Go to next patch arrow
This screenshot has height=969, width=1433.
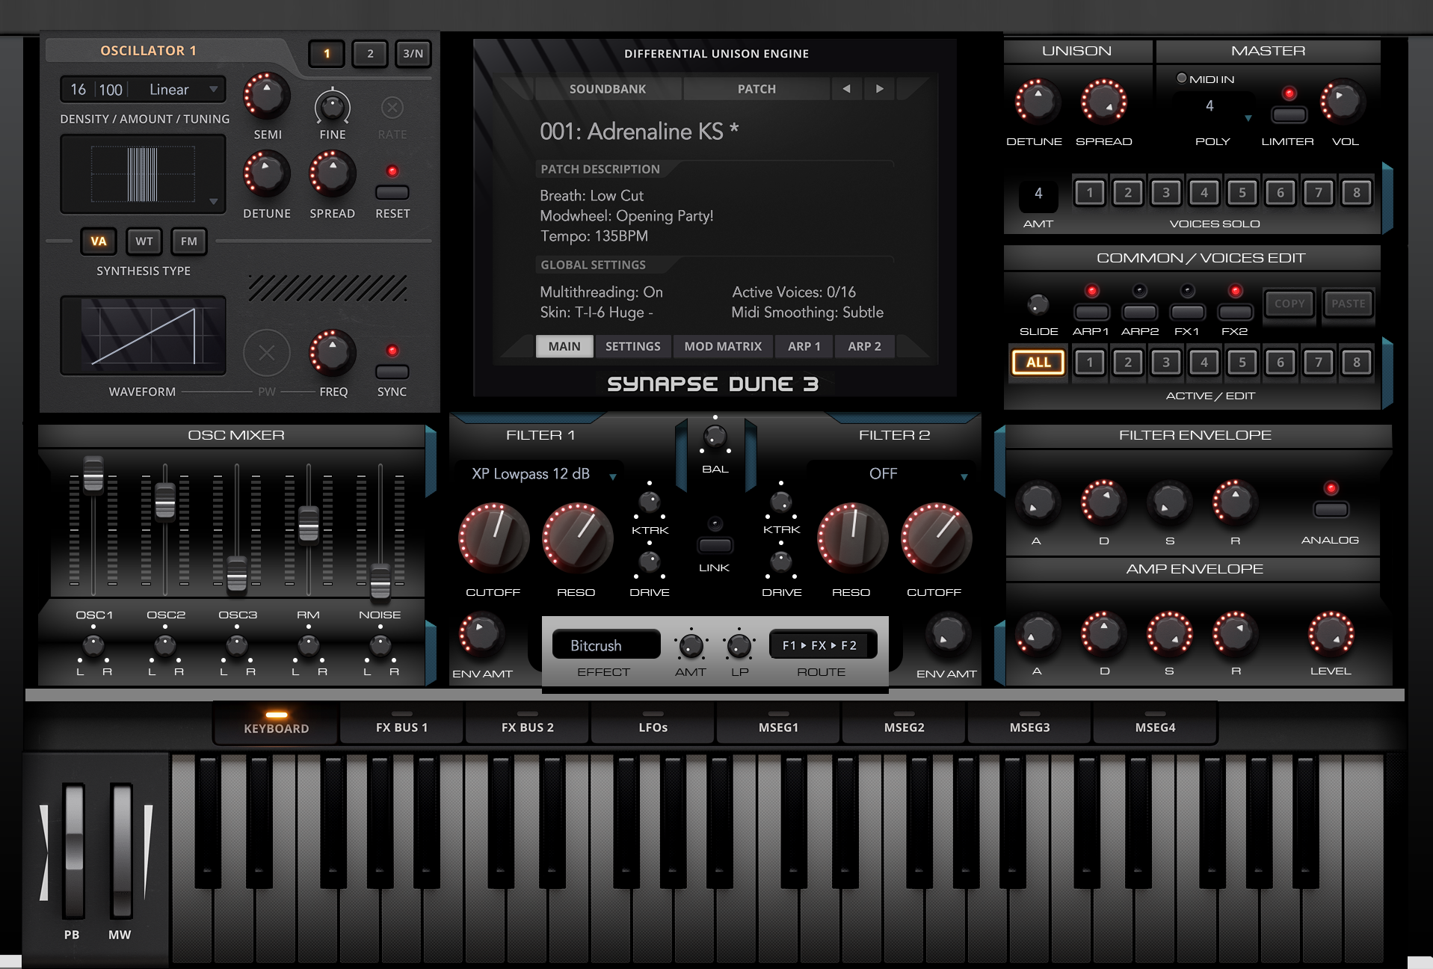pos(880,89)
